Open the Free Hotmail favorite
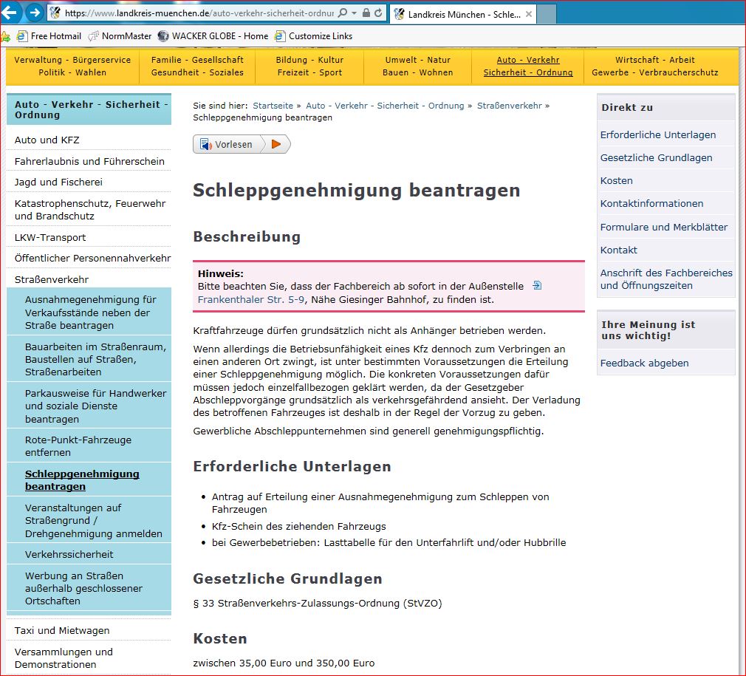The image size is (746, 676). [x=49, y=36]
